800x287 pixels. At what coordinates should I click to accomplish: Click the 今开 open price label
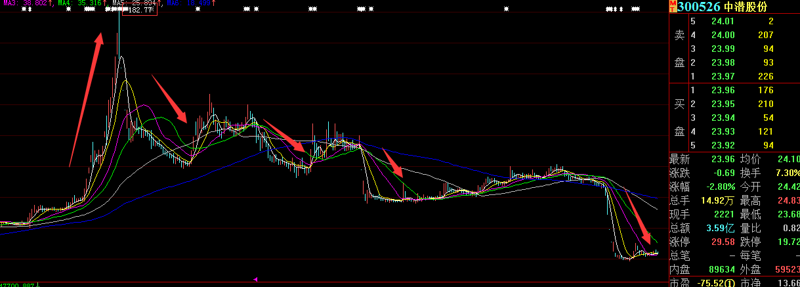[750, 187]
